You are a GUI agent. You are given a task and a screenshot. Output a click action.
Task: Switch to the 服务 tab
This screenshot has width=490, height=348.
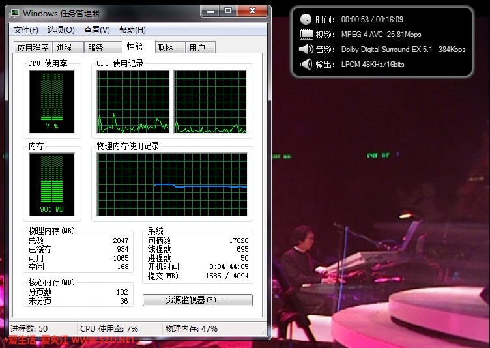click(103, 48)
